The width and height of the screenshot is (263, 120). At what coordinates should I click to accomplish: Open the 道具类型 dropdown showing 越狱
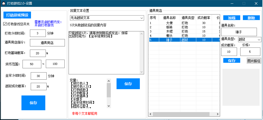tap(249, 40)
